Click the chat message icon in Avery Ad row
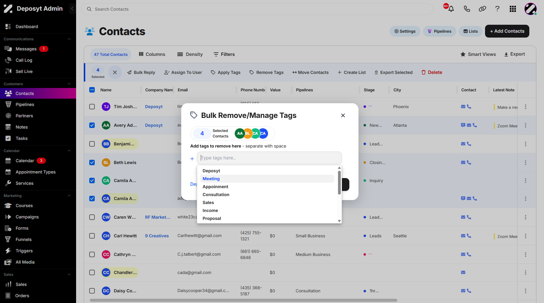The width and height of the screenshot is (544, 303). 463,125
